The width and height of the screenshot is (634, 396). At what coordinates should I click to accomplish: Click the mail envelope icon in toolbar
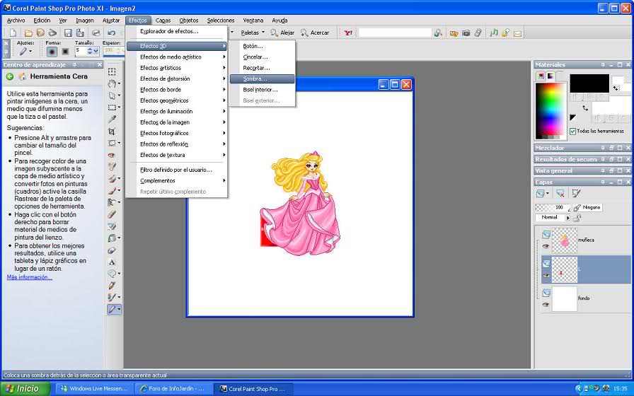coord(517,33)
